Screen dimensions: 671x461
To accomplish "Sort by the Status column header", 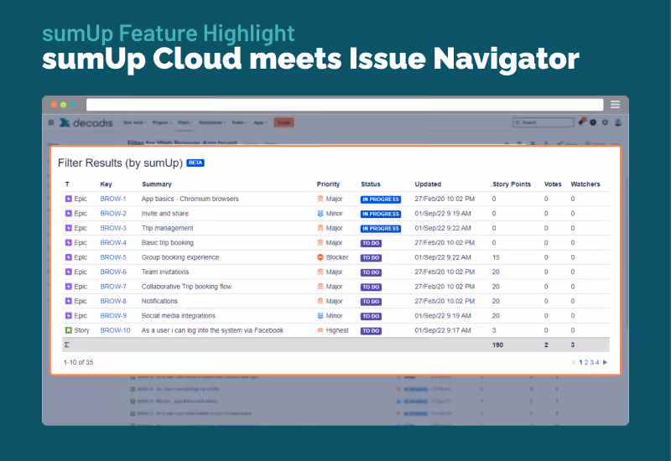I will coord(371,184).
